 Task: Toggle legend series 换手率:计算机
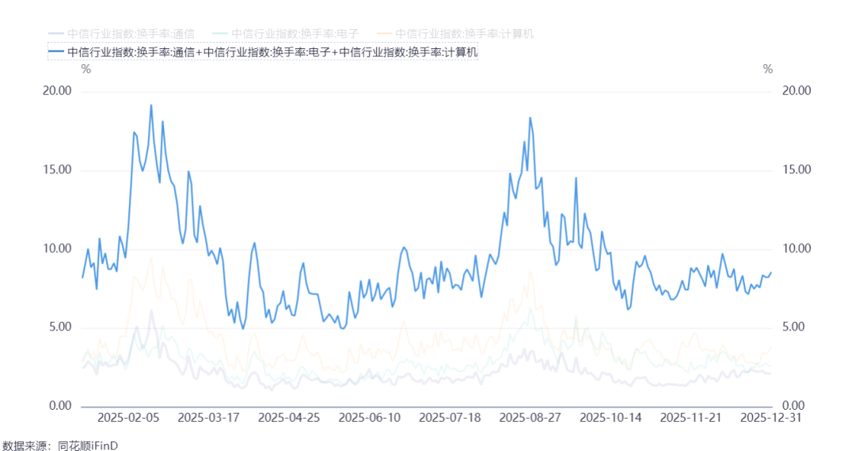pyautogui.click(x=455, y=34)
